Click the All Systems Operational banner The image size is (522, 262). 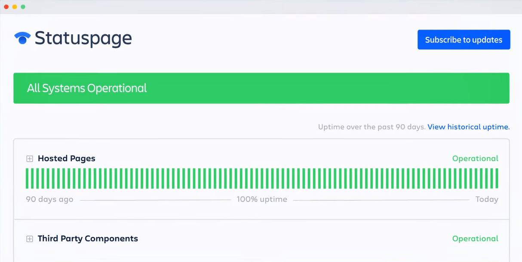pos(261,88)
